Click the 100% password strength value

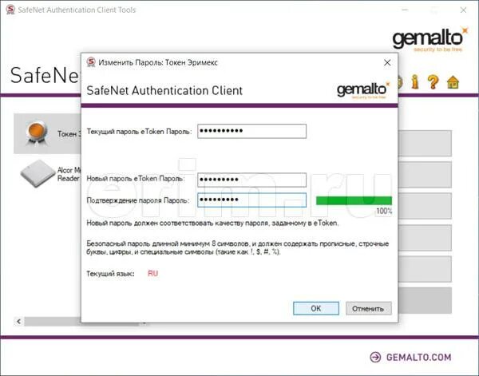point(384,211)
